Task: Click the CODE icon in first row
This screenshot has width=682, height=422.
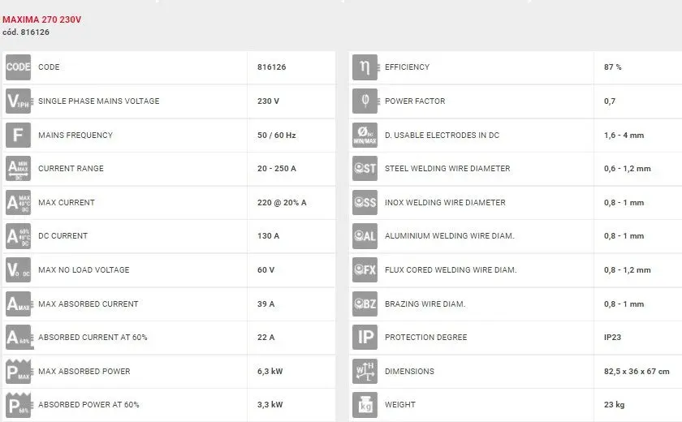Action: [18, 67]
